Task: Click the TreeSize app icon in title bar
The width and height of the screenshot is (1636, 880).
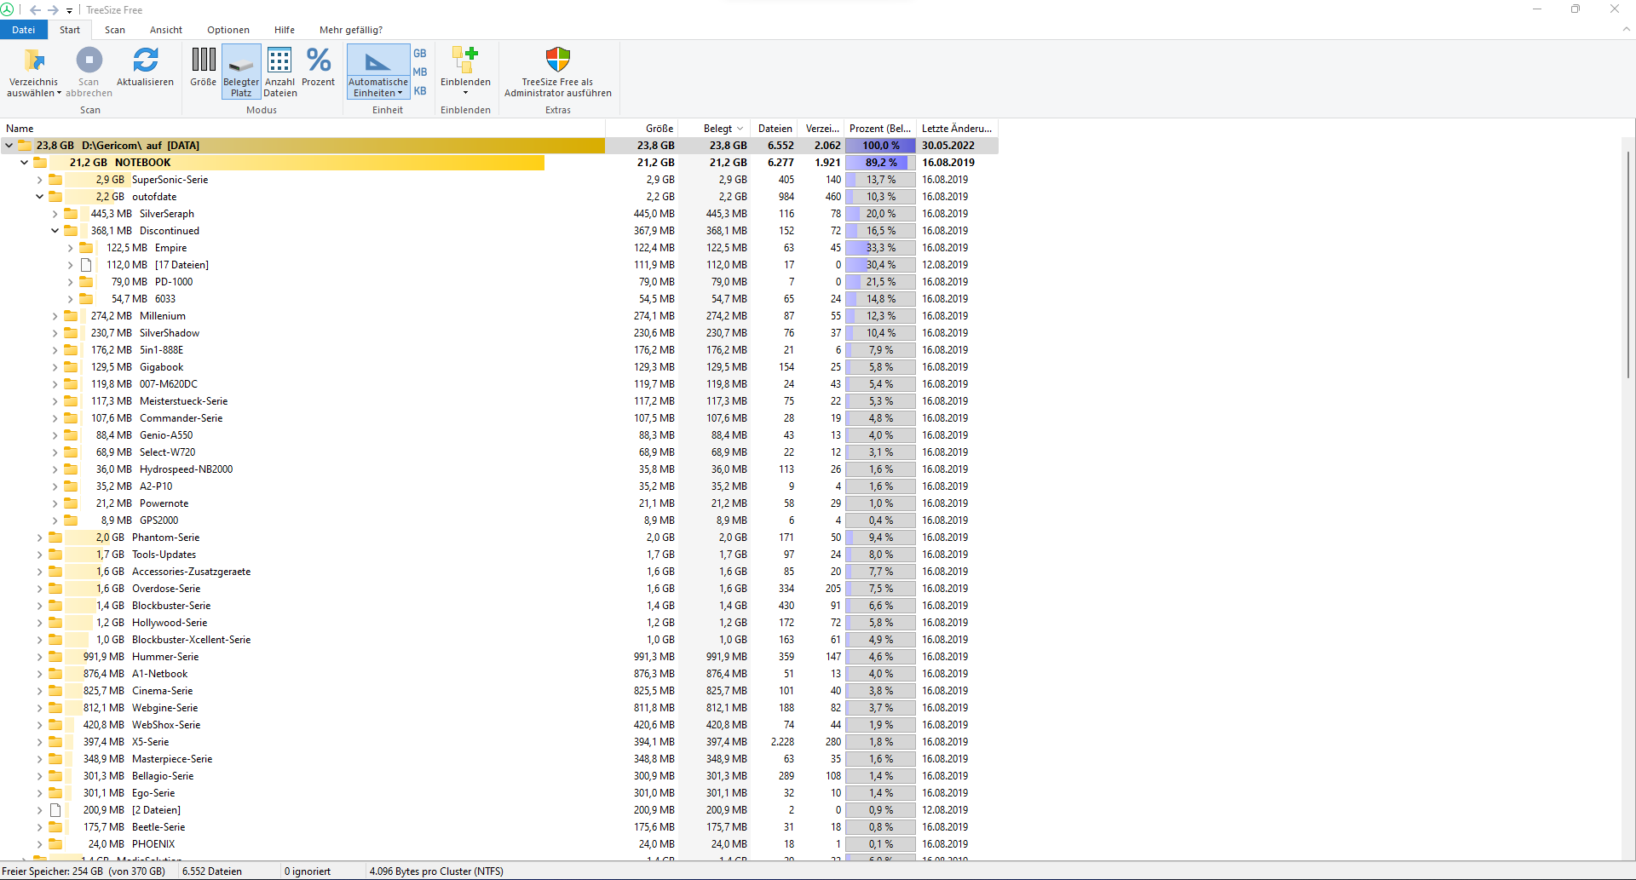Action: [7, 9]
